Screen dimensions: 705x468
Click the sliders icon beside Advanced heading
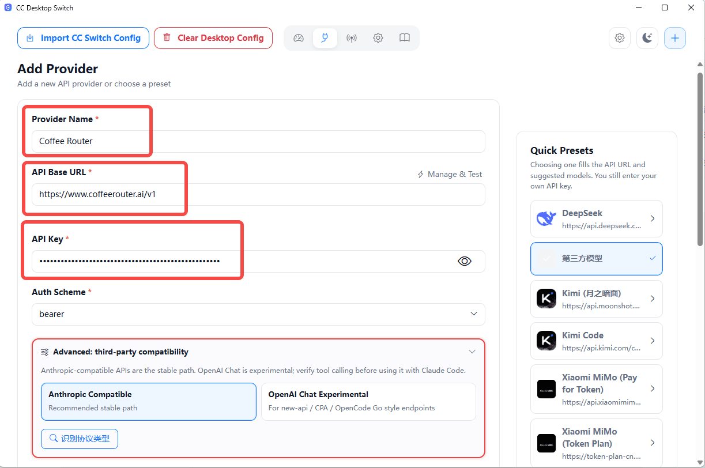pos(45,352)
